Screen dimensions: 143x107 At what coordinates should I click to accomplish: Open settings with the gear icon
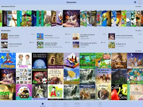pyautogui.click(x=135, y=2)
